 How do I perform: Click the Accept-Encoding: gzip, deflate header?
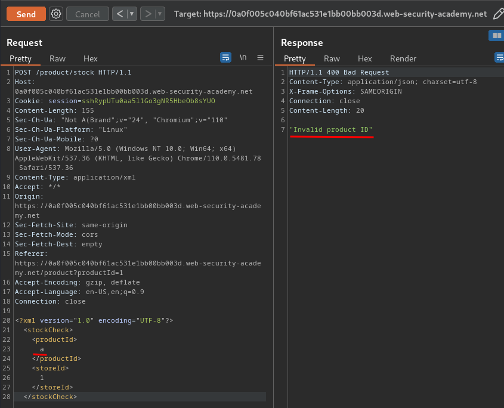coord(77,282)
